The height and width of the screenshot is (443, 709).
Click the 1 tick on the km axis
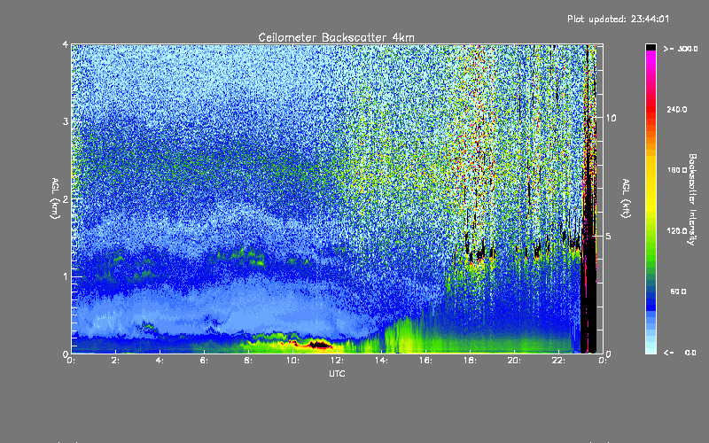(x=66, y=276)
